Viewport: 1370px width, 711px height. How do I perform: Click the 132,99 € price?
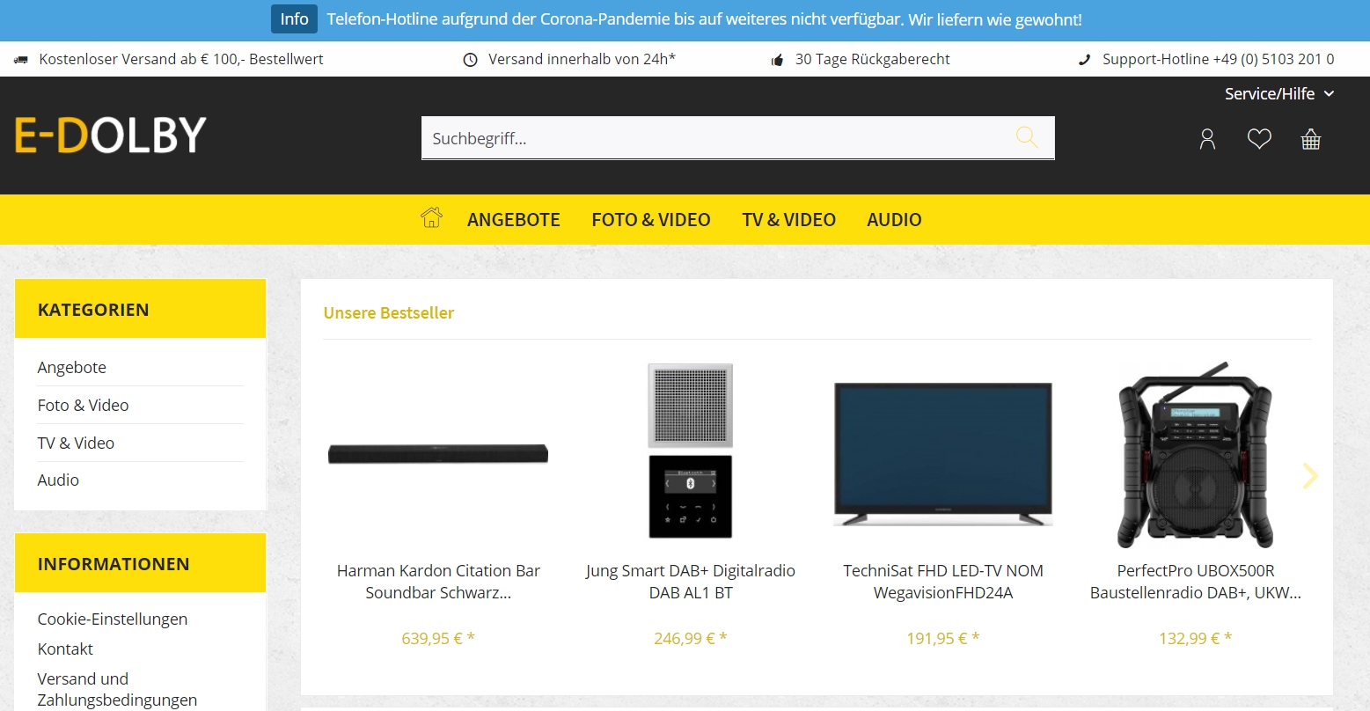tap(1196, 639)
